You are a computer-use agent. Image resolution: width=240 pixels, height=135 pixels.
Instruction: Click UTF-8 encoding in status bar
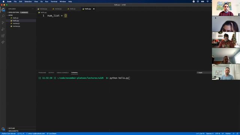tap(217, 133)
